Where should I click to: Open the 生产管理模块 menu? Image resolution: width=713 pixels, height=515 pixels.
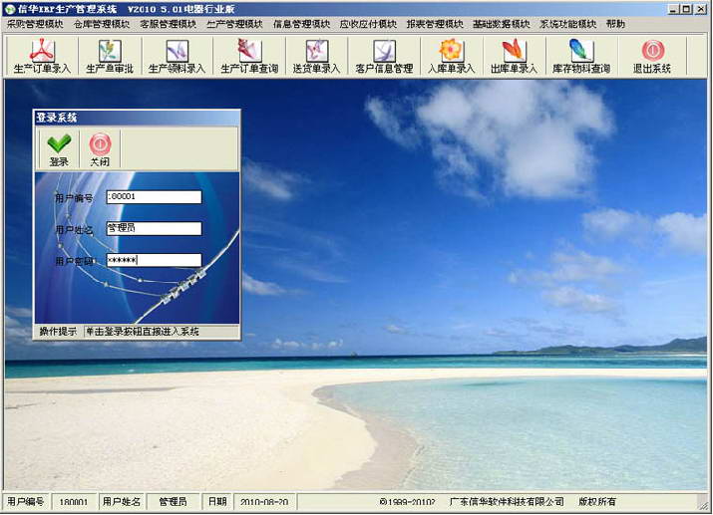coord(234,24)
